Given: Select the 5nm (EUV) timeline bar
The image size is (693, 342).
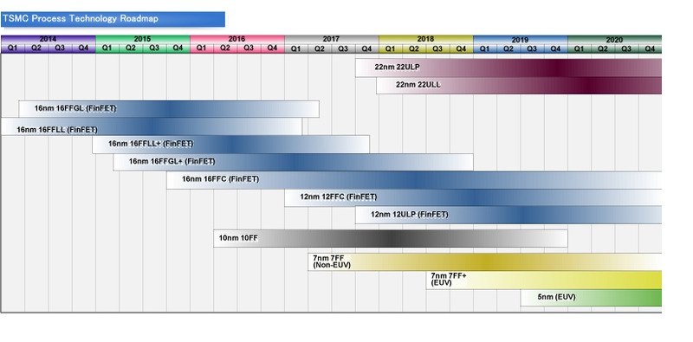Looking at the screenshot, I should click(x=591, y=298).
